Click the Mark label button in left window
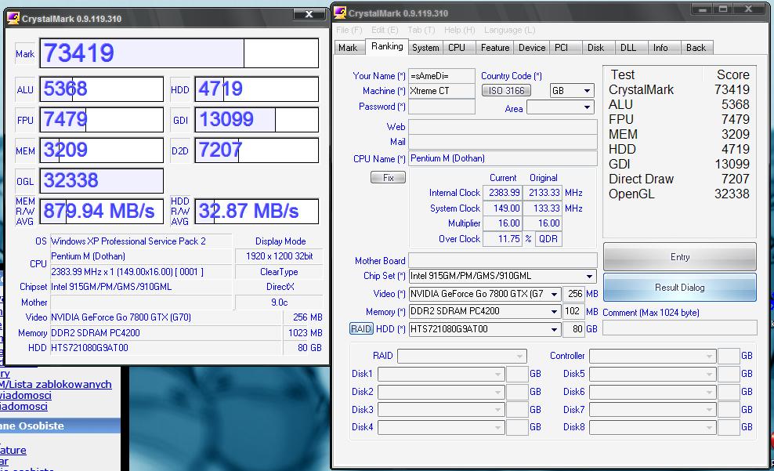 [x=25, y=54]
